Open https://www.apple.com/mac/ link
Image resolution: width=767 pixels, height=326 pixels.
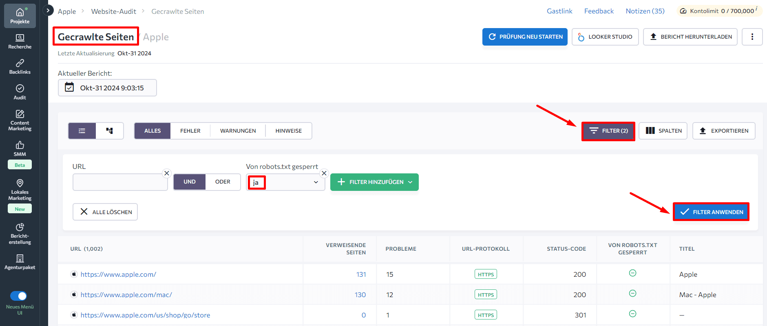click(126, 295)
